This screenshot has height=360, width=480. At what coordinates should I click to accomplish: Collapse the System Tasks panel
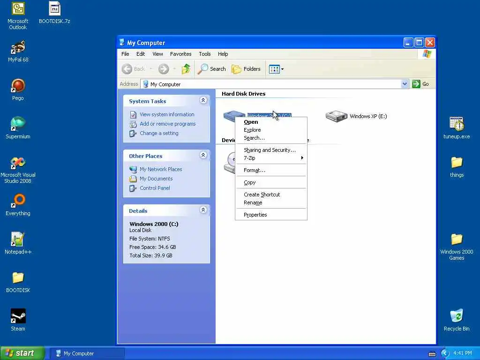tap(203, 100)
